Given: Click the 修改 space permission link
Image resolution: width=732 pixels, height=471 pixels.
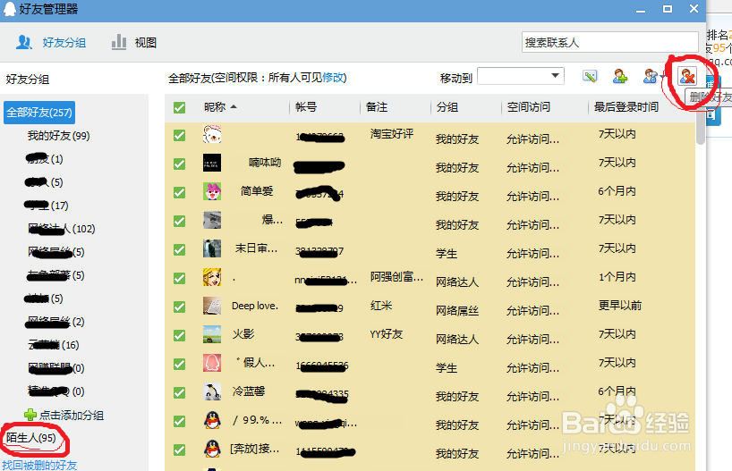Looking at the screenshot, I should [333, 78].
